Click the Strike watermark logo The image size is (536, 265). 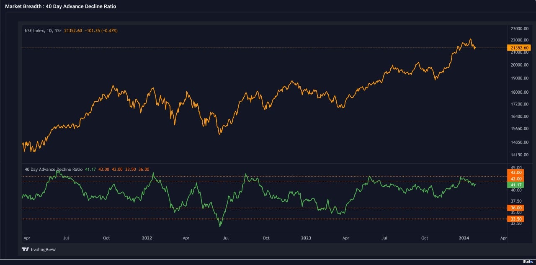(x=528, y=261)
